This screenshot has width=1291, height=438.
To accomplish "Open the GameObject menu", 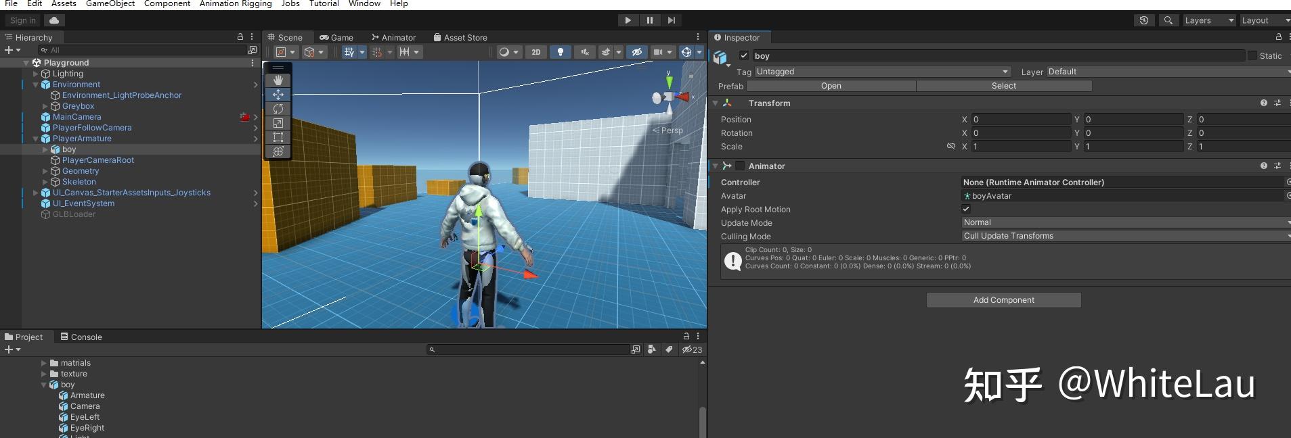I will coord(110,3).
